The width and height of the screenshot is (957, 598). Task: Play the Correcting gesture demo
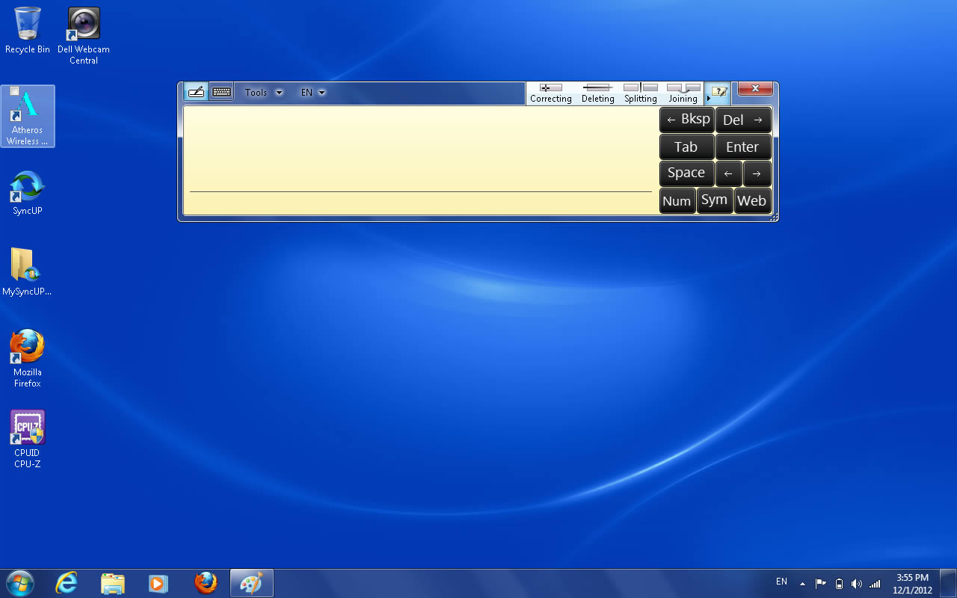[551, 93]
